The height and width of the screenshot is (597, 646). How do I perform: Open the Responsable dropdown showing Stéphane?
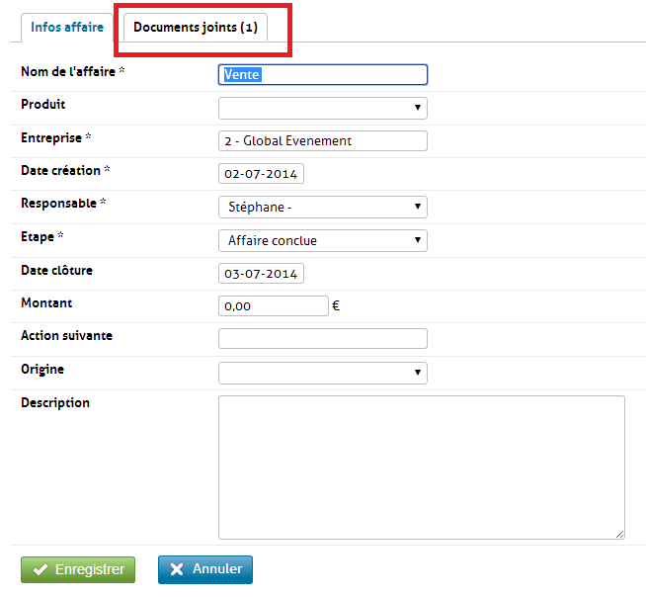point(322,207)
